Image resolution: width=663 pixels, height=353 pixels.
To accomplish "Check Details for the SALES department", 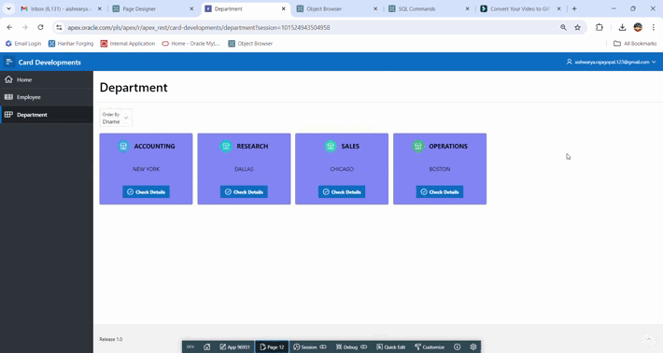I will (342, 192).
